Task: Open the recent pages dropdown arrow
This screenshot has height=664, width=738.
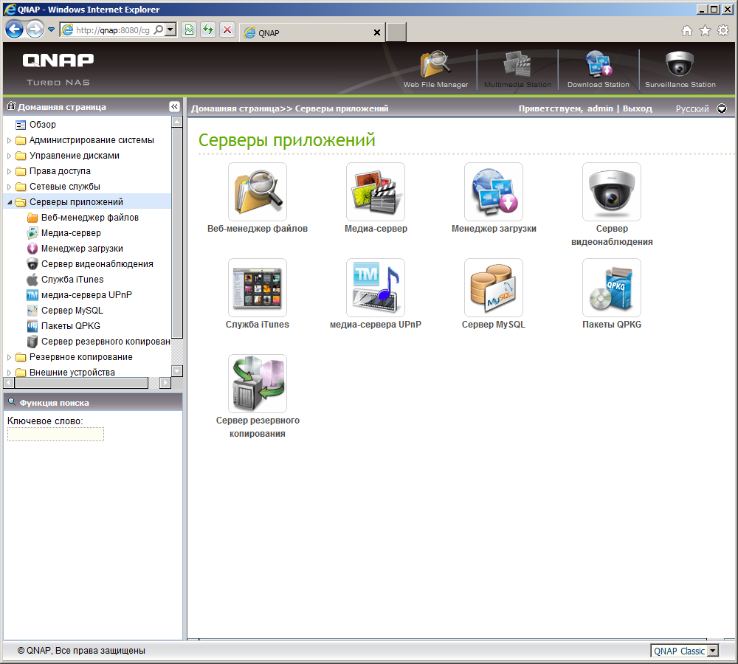Action: 51,30
